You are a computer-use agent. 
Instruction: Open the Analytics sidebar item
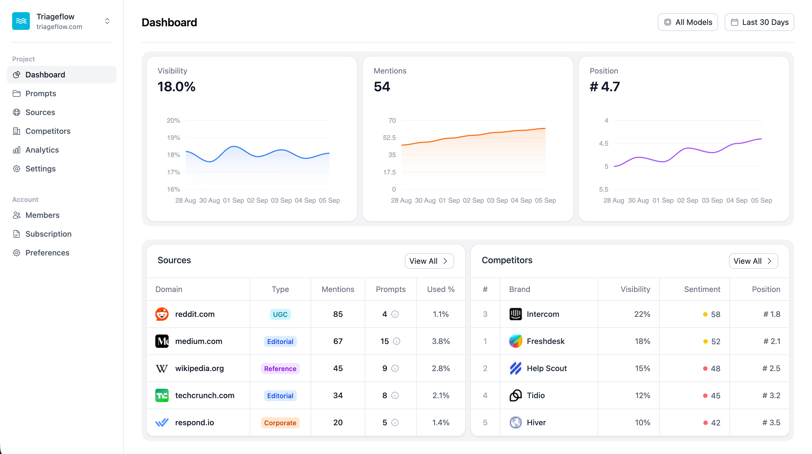tap(42, 150)
